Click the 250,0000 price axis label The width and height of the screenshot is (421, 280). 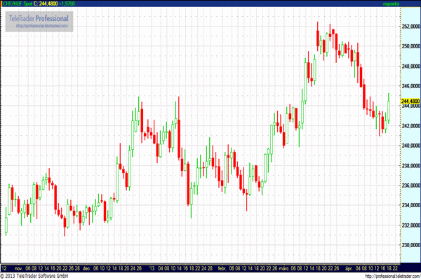410,46
